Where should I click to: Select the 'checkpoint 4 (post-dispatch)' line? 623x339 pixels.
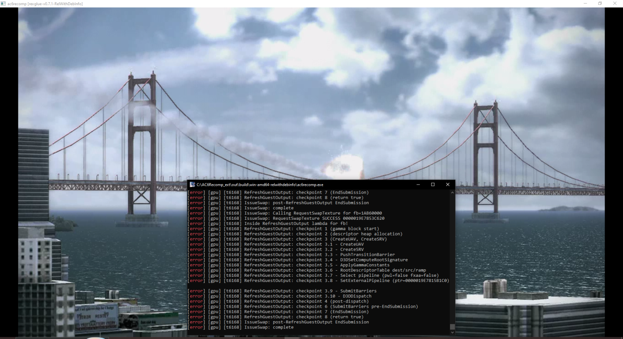[278, 301]
